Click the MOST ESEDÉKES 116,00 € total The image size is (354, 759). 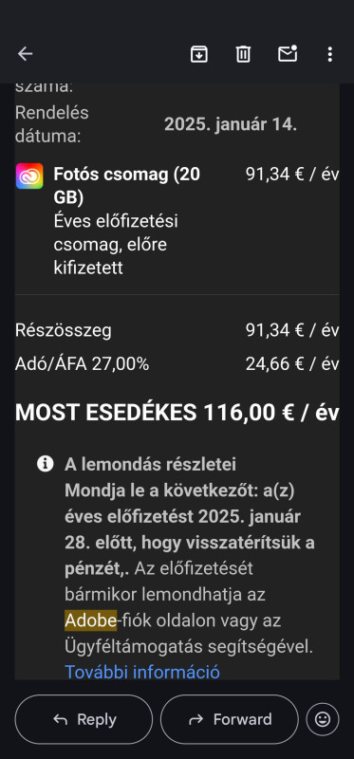coord(177,413)
